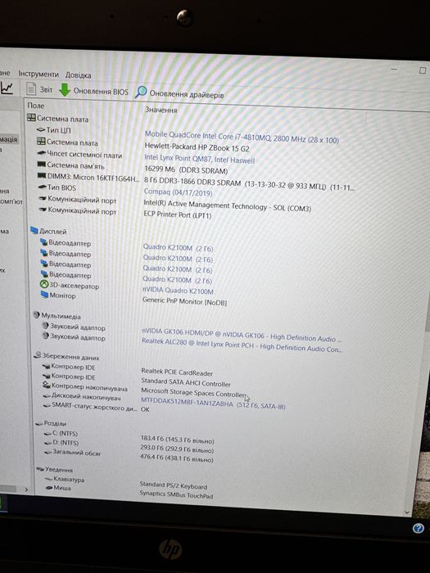Select the 476.4 ГБ total size value

(176, 458)
